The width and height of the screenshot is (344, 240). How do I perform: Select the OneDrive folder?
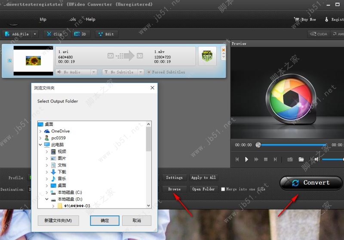click(60, 131)
